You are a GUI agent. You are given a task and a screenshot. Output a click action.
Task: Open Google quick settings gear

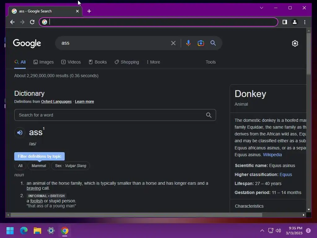point(295,43)
